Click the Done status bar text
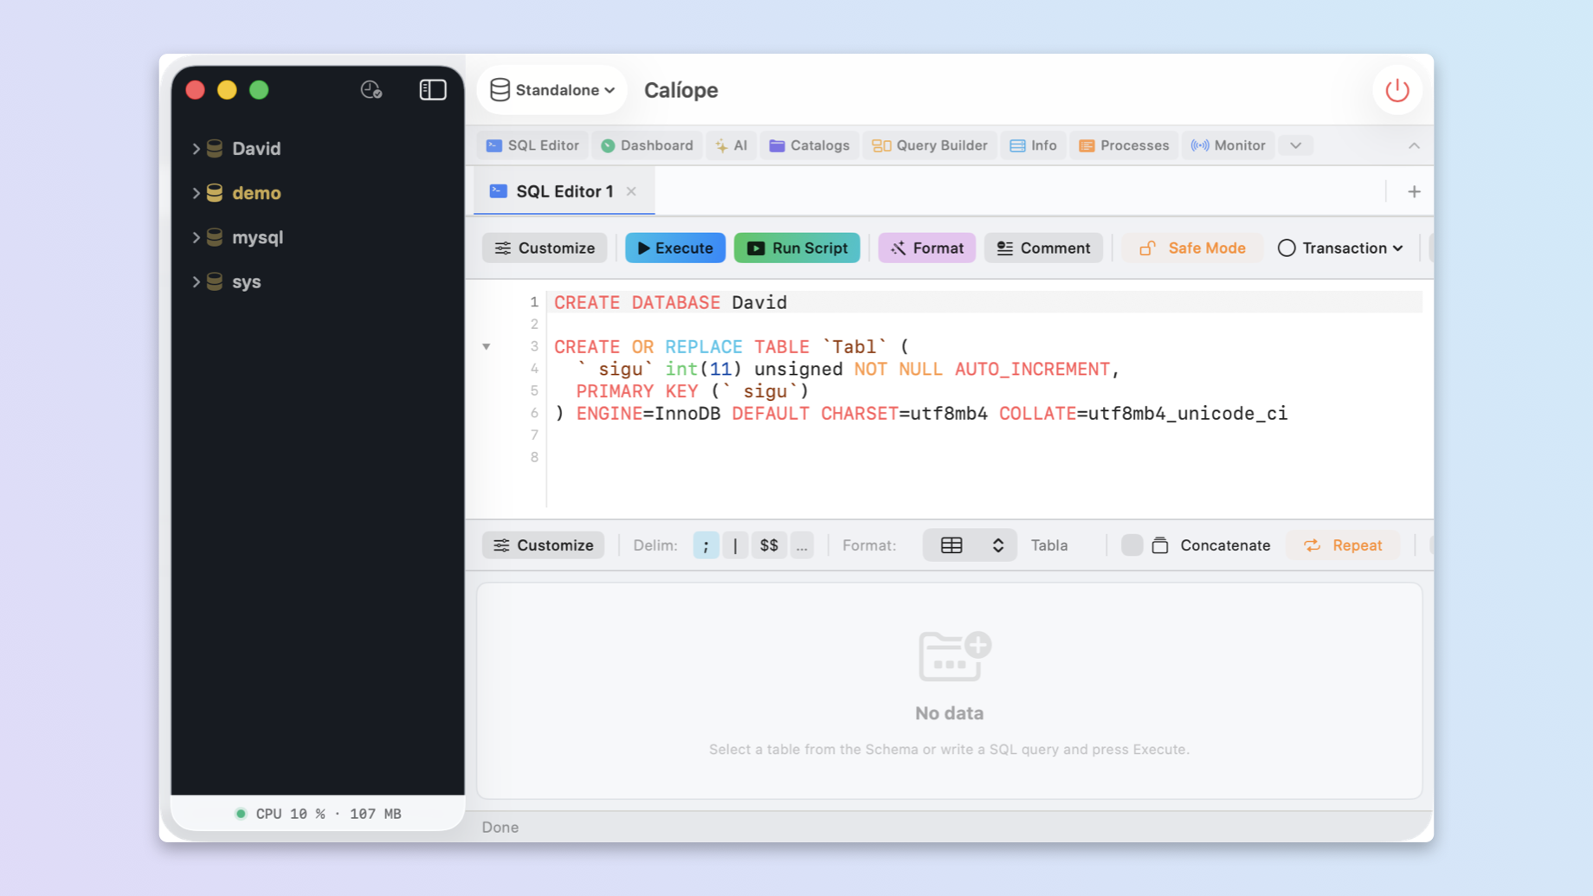This screenshot has width=1593, height=896. [x=500, y=827]
